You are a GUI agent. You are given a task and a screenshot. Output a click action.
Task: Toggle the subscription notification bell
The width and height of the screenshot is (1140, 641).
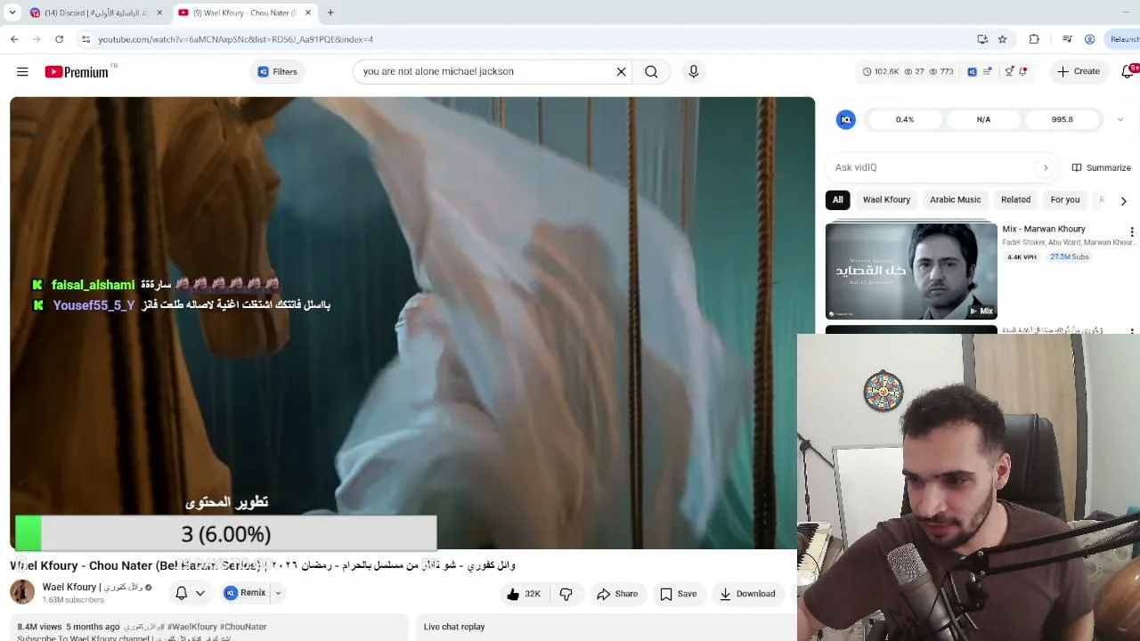click(x=181, y=593)
